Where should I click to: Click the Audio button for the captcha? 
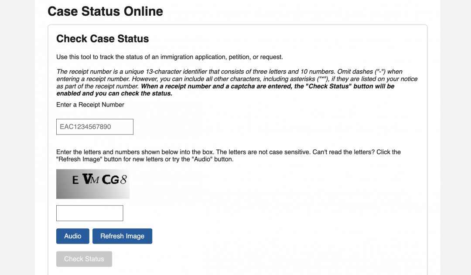[x=72, y=236]
